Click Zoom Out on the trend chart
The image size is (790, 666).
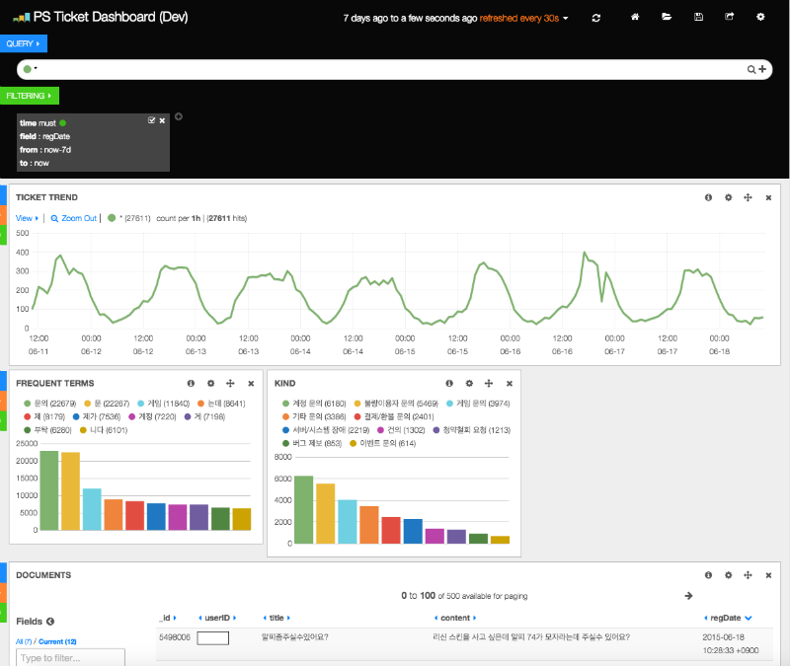(74, 217)
